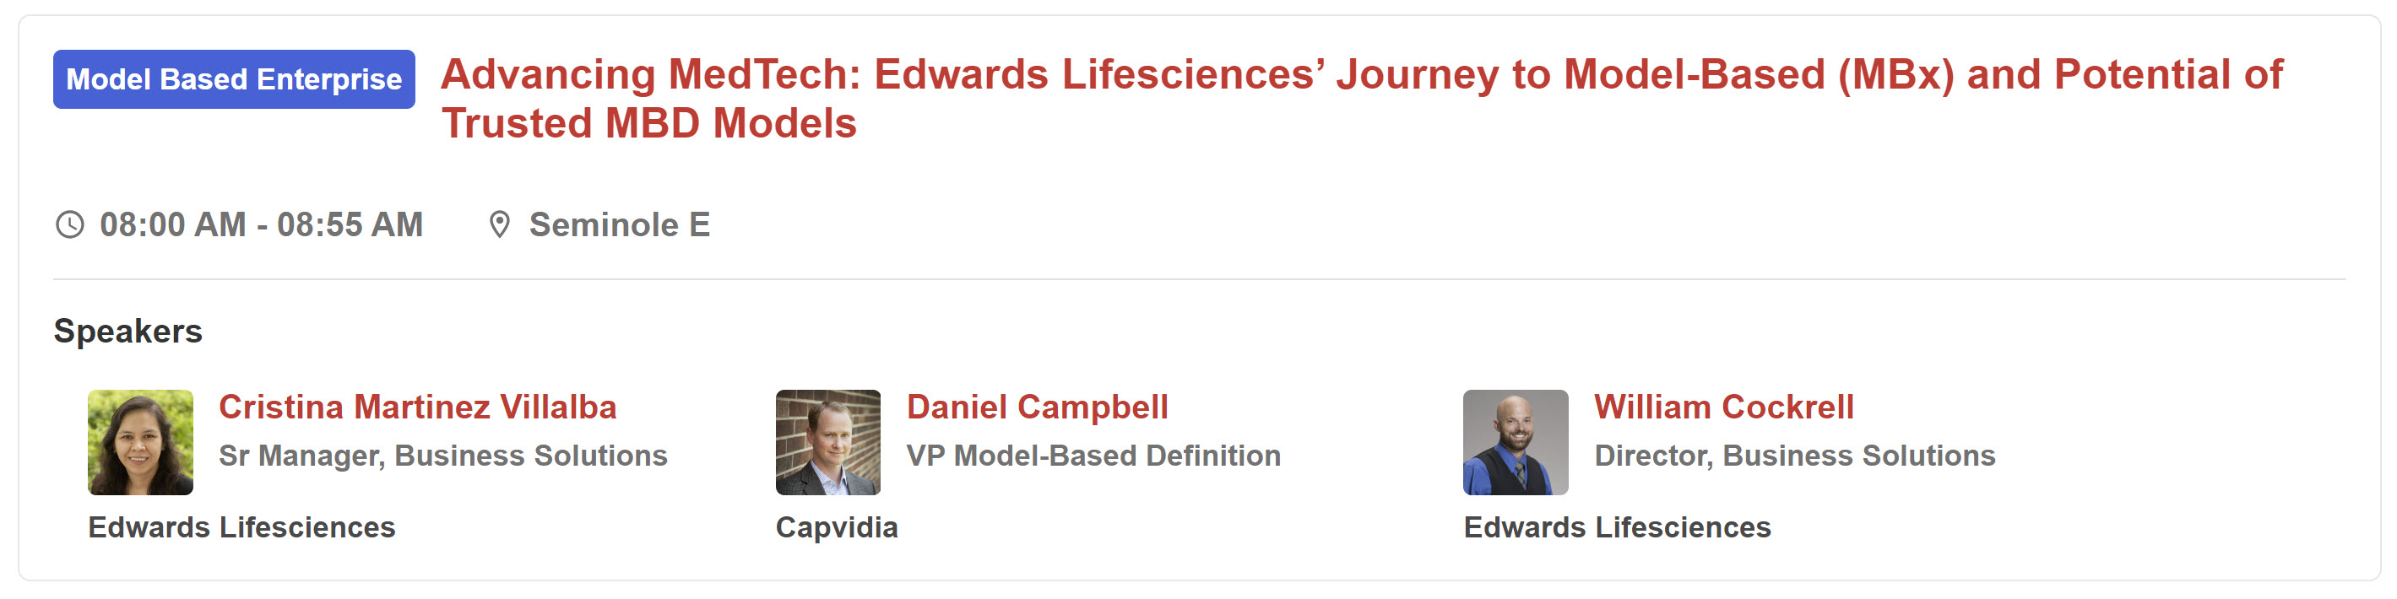Click the Sr Manager, Business Solutions job title
This screenshot has width=2397, height=599.
[443, 455]
